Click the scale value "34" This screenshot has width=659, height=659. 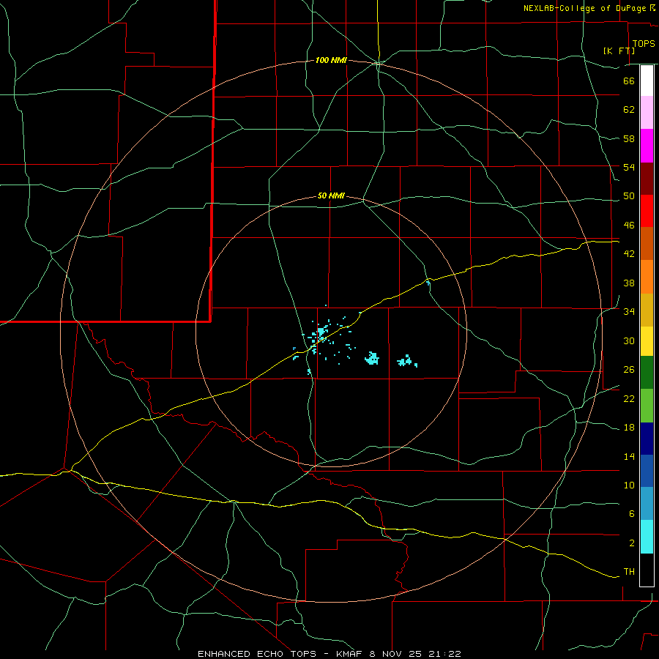coord(629,312)
